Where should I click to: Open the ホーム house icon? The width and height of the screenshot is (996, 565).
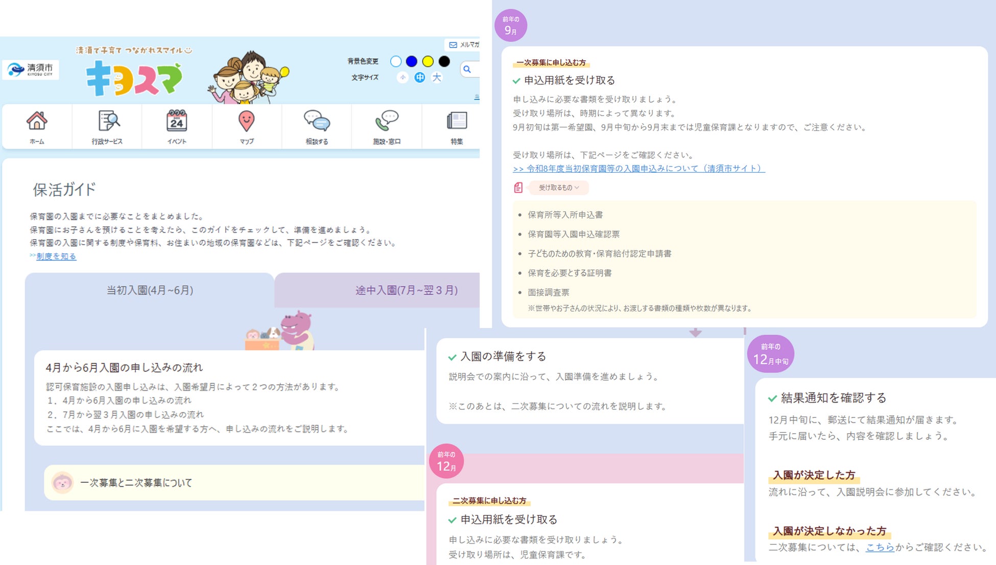click(x=37, y=122)
